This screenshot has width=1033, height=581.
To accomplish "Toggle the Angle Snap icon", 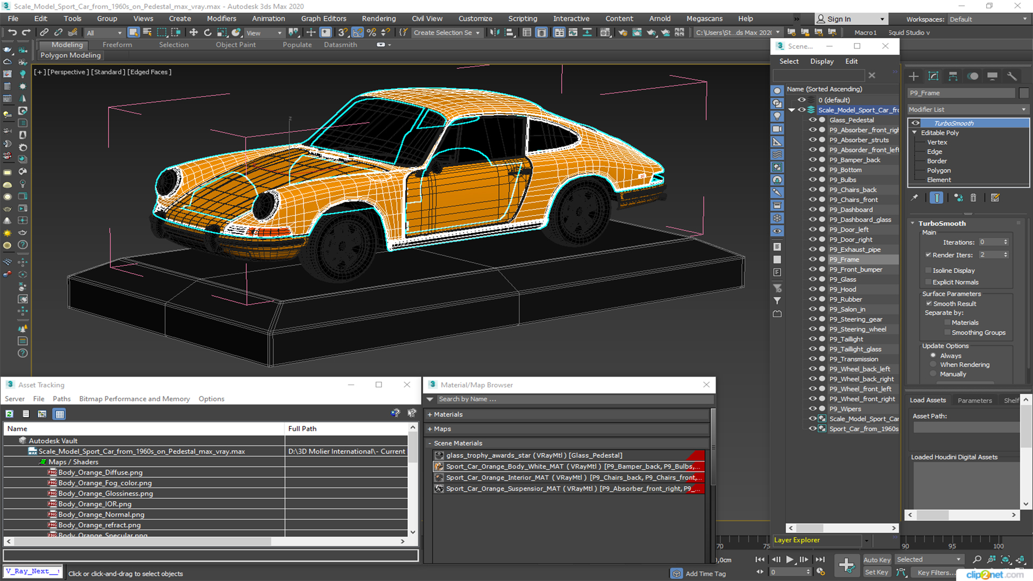I will 357,33.
